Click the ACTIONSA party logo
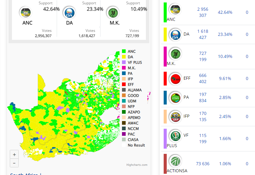The height and width of the screenshot is (175, 255). (175, 161)
